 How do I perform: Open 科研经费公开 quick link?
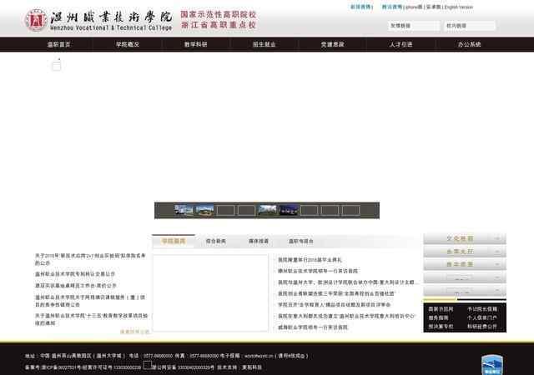[482, 326]
